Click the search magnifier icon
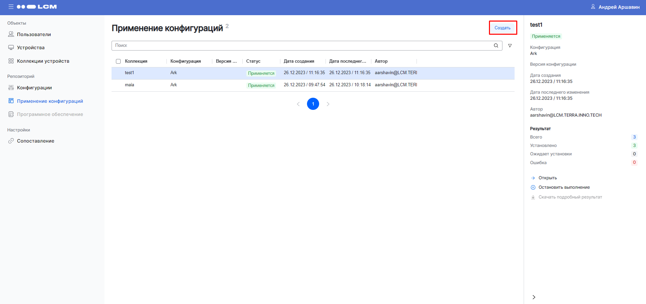Viewport: 646px width, 304px height. coord(496,45)
